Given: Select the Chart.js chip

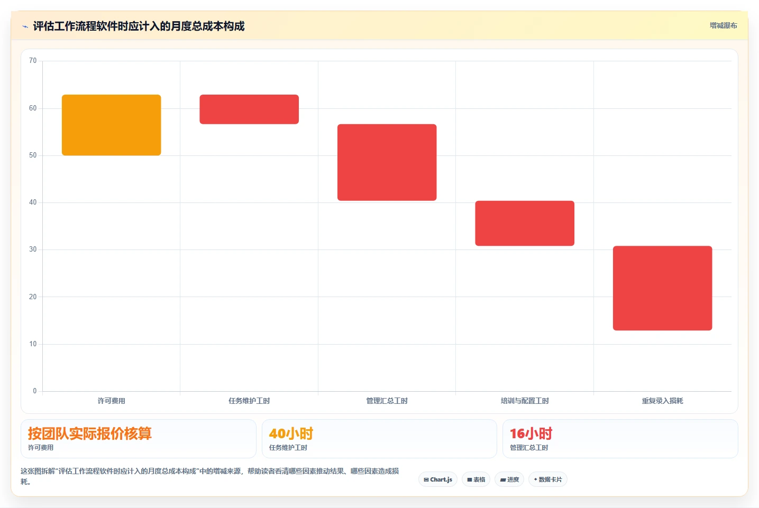Looking at the screenshot, I should tap(438, 479).
